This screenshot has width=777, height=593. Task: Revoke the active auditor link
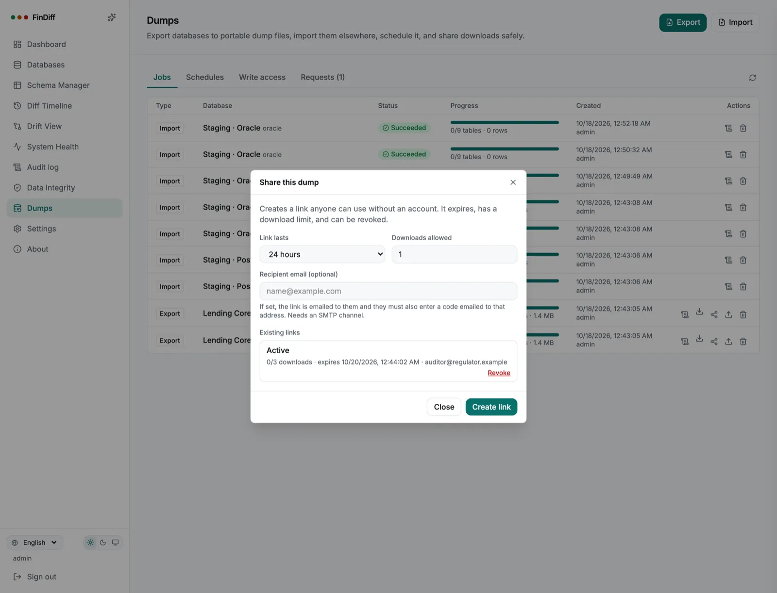[x=499, y=373]
